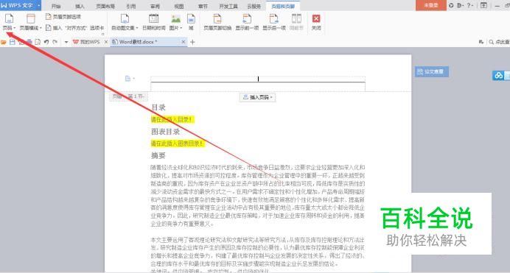The image size is (510, 273).
Task: Click the cloud icon at right edge
Action: click(499, 76)
